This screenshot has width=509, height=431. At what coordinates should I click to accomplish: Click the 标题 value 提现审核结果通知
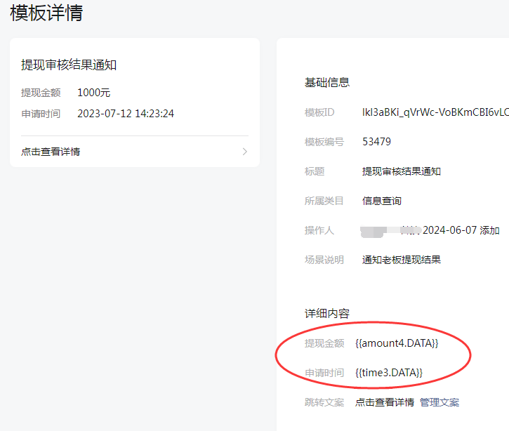(x=401, y=171)
